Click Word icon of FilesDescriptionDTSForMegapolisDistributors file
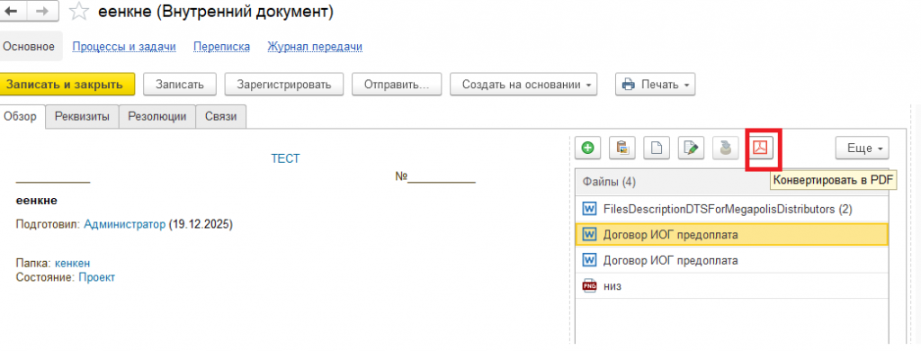Viewport: 921px width, 351px height. [x=589, y=209]
